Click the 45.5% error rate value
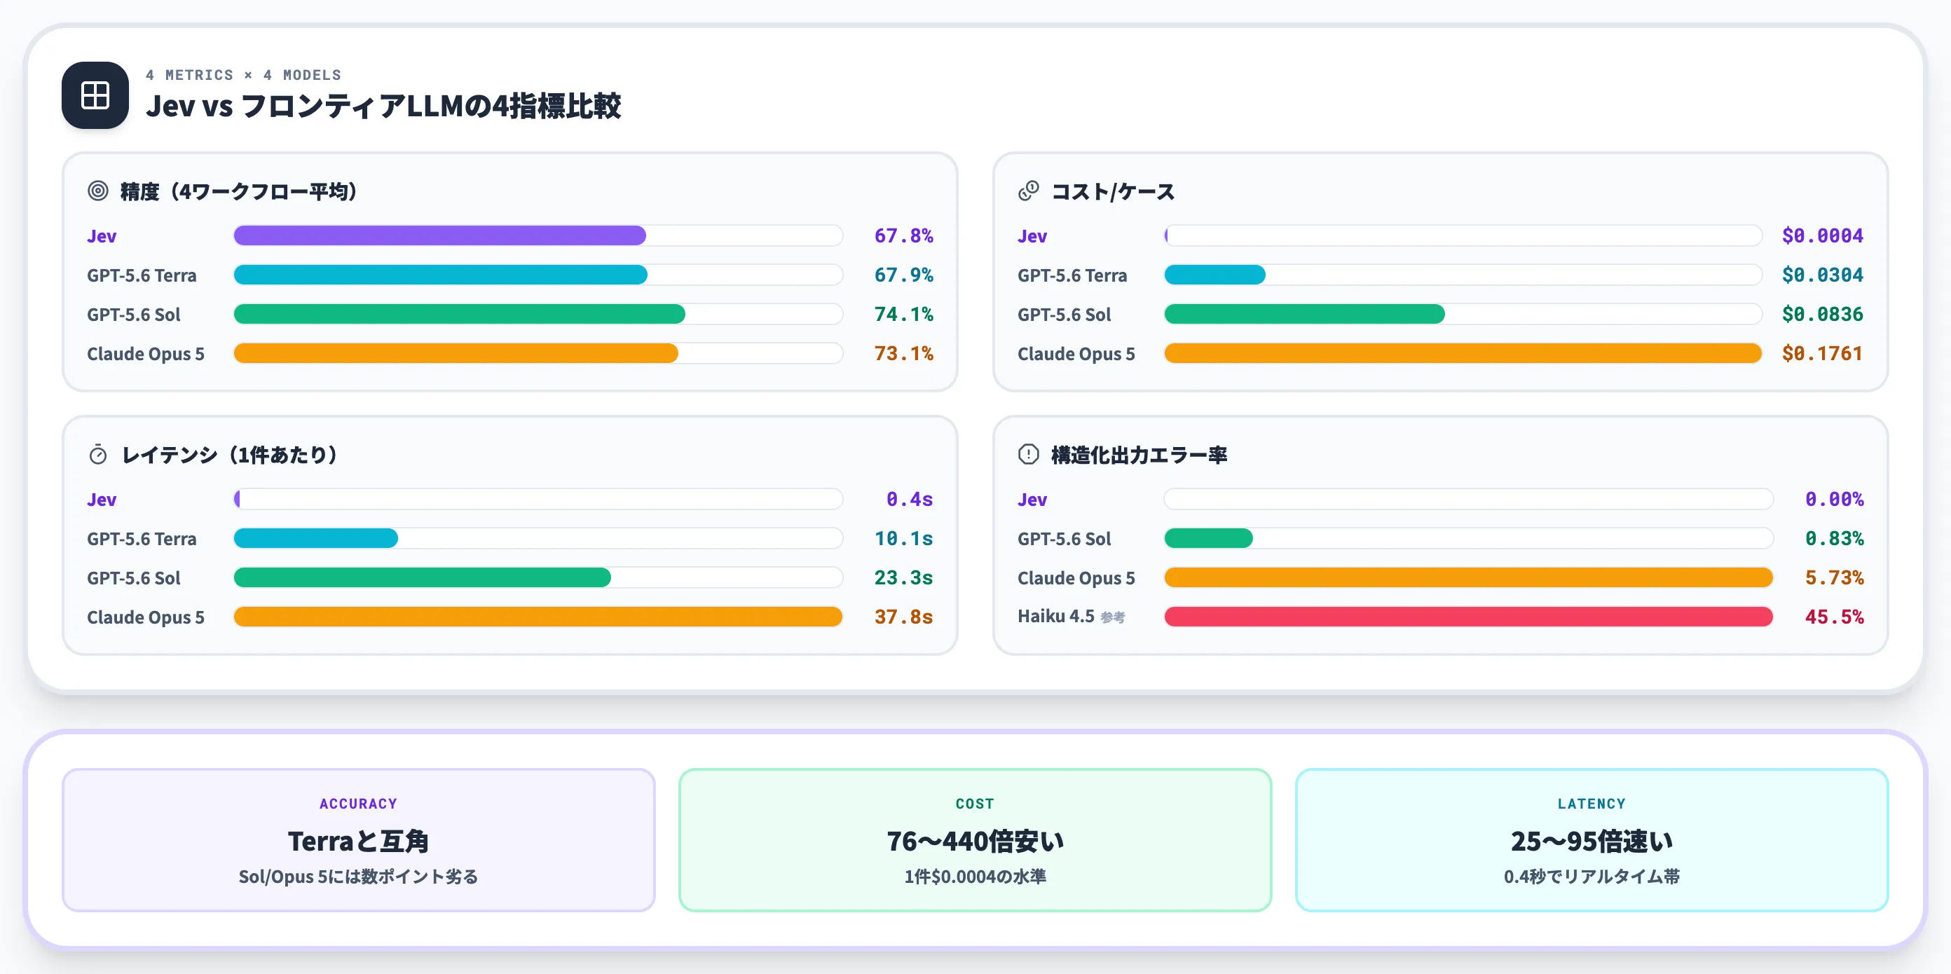Image resolution: width=1951 pixels, height=974 pixels. (x=1833, y=617)
